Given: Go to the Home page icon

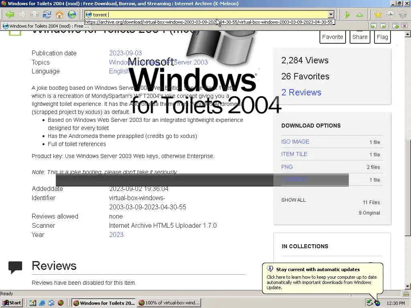Looking at the screenshot, I should tap(59, 14).
